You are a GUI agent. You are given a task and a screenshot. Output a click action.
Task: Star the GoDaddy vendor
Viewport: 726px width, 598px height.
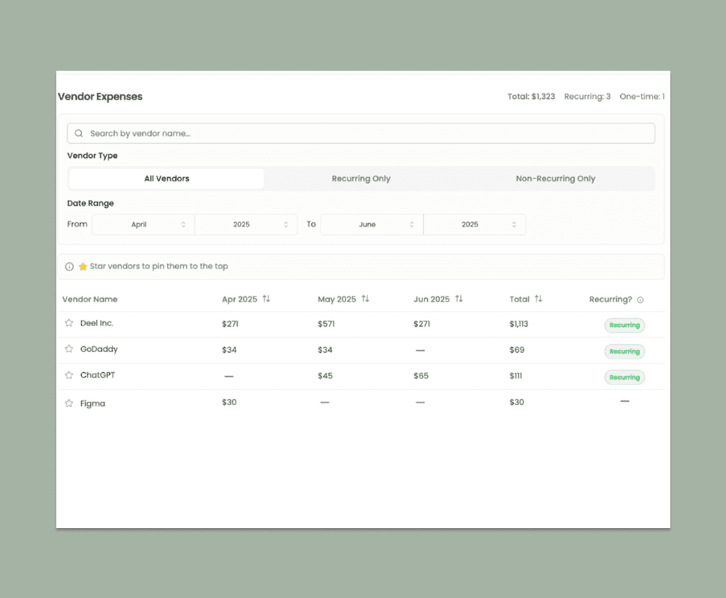69,349
